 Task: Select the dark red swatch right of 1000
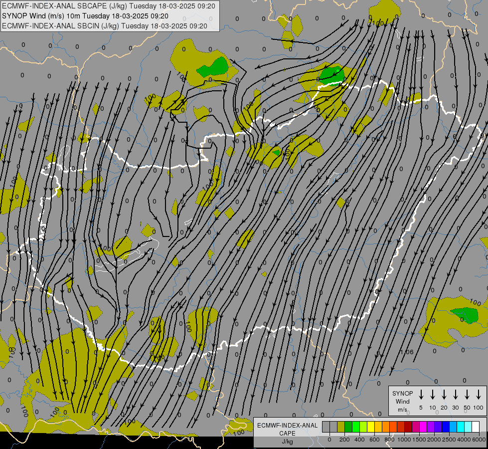408,427
